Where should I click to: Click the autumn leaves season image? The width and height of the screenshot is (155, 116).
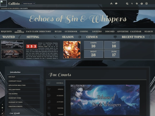[x=72, y=50]
